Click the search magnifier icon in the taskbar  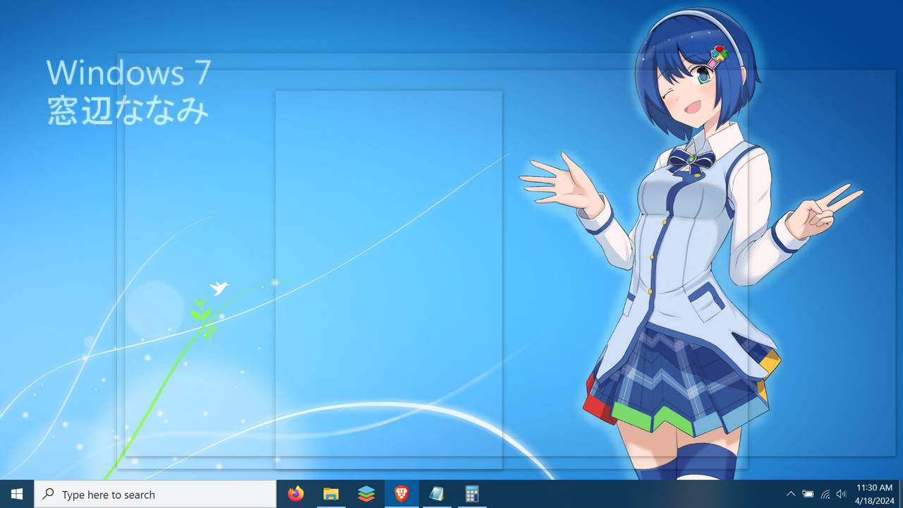pyautogui.click(x=48, y=494)
